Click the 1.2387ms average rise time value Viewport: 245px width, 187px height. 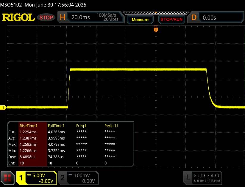click(x=28, y=138)
